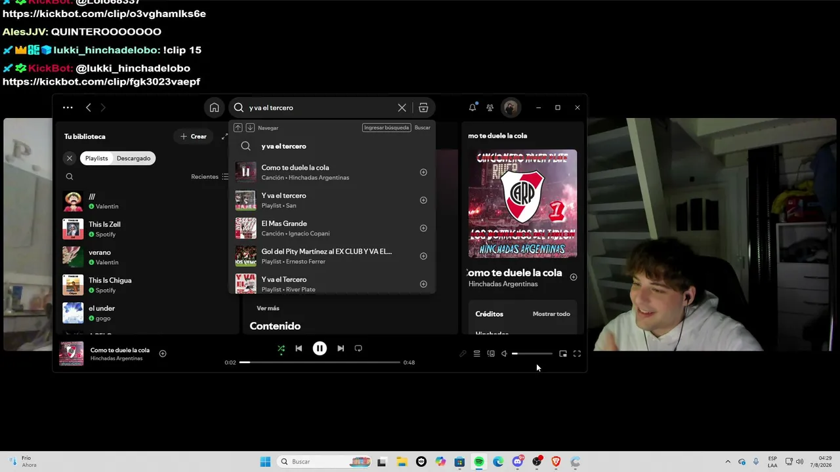Open Hinchadas Argentinas artist from the player bar
The width and height of the screenshot is (840, 472).
point(116,359)
